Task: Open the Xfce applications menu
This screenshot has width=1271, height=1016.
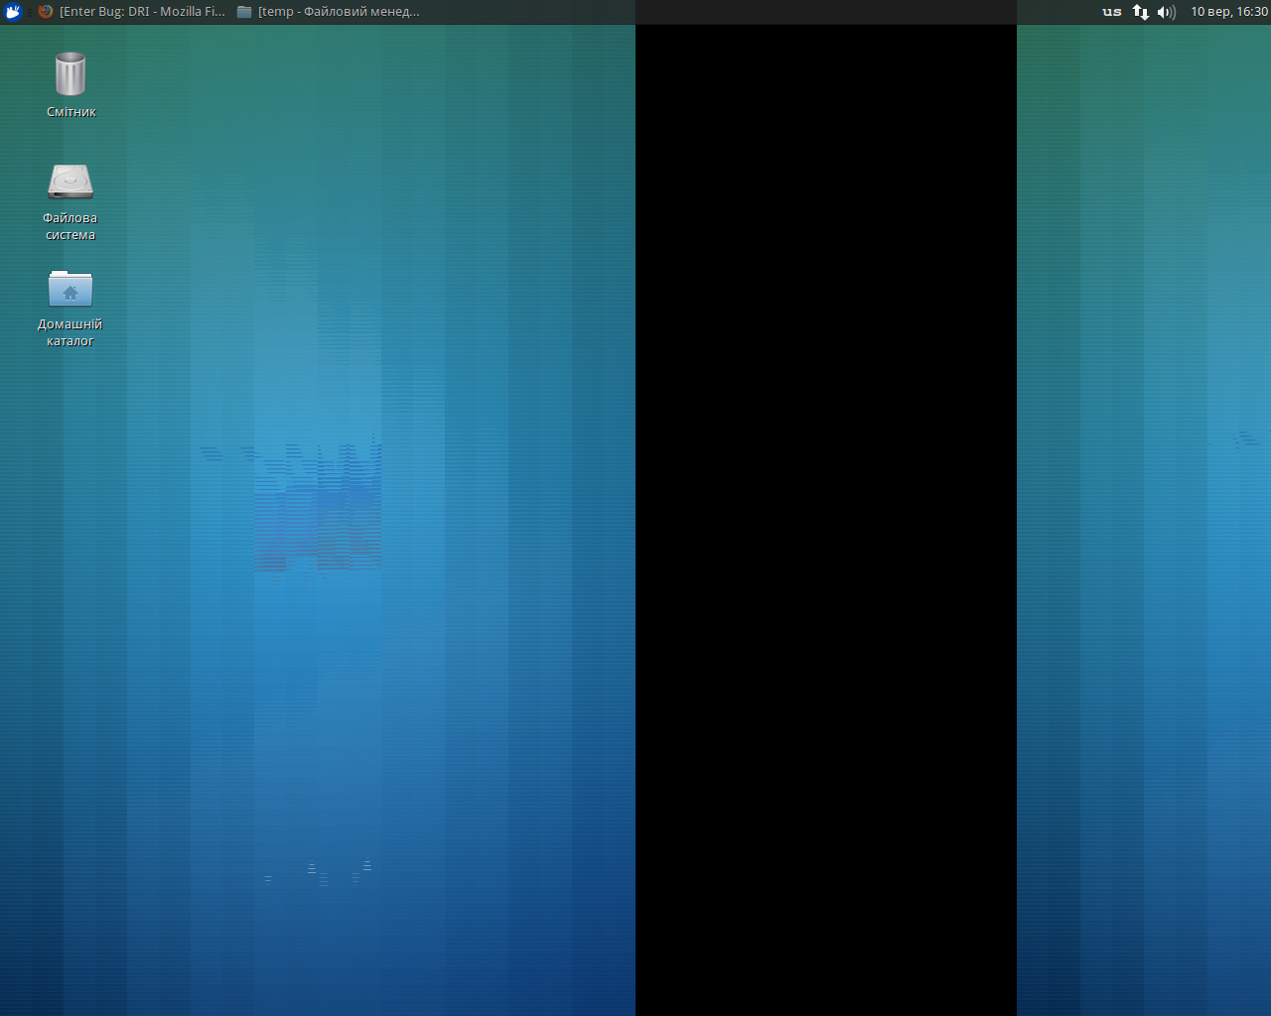Action: point(12,12)
